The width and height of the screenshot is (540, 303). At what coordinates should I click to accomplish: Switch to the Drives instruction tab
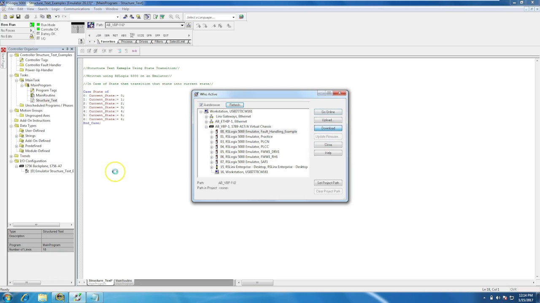pos(143,42)
